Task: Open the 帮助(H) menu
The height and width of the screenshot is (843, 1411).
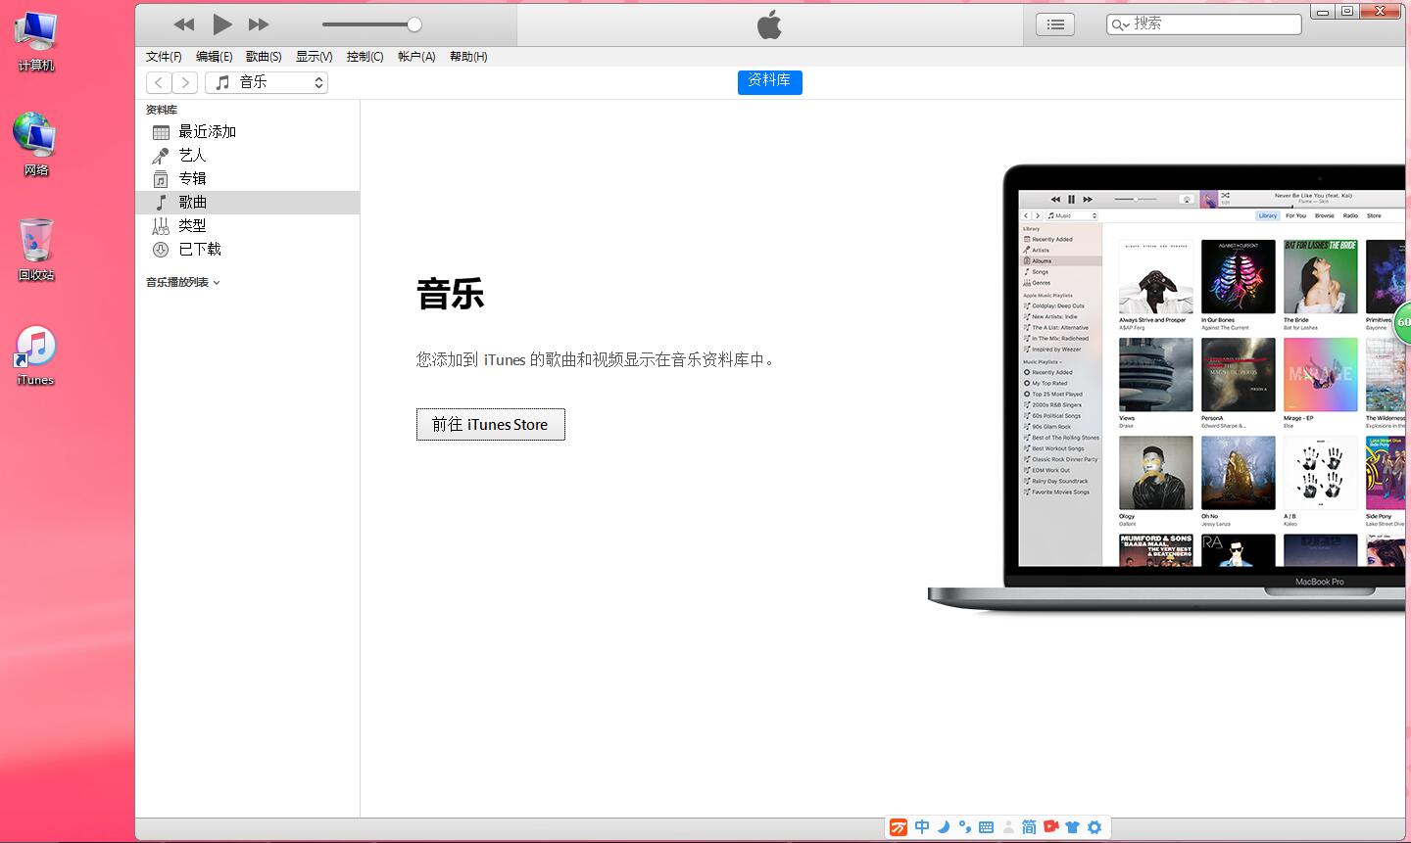Action: 468,57
